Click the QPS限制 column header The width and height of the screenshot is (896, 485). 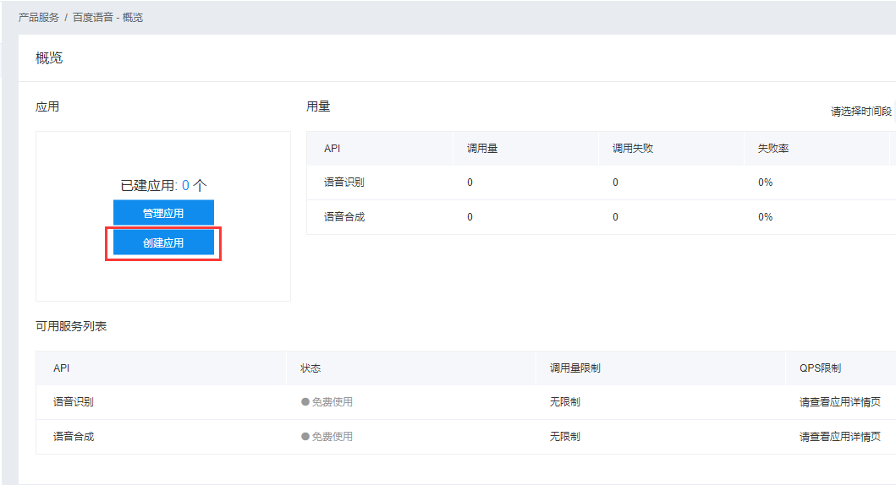[x=820, y=368]
